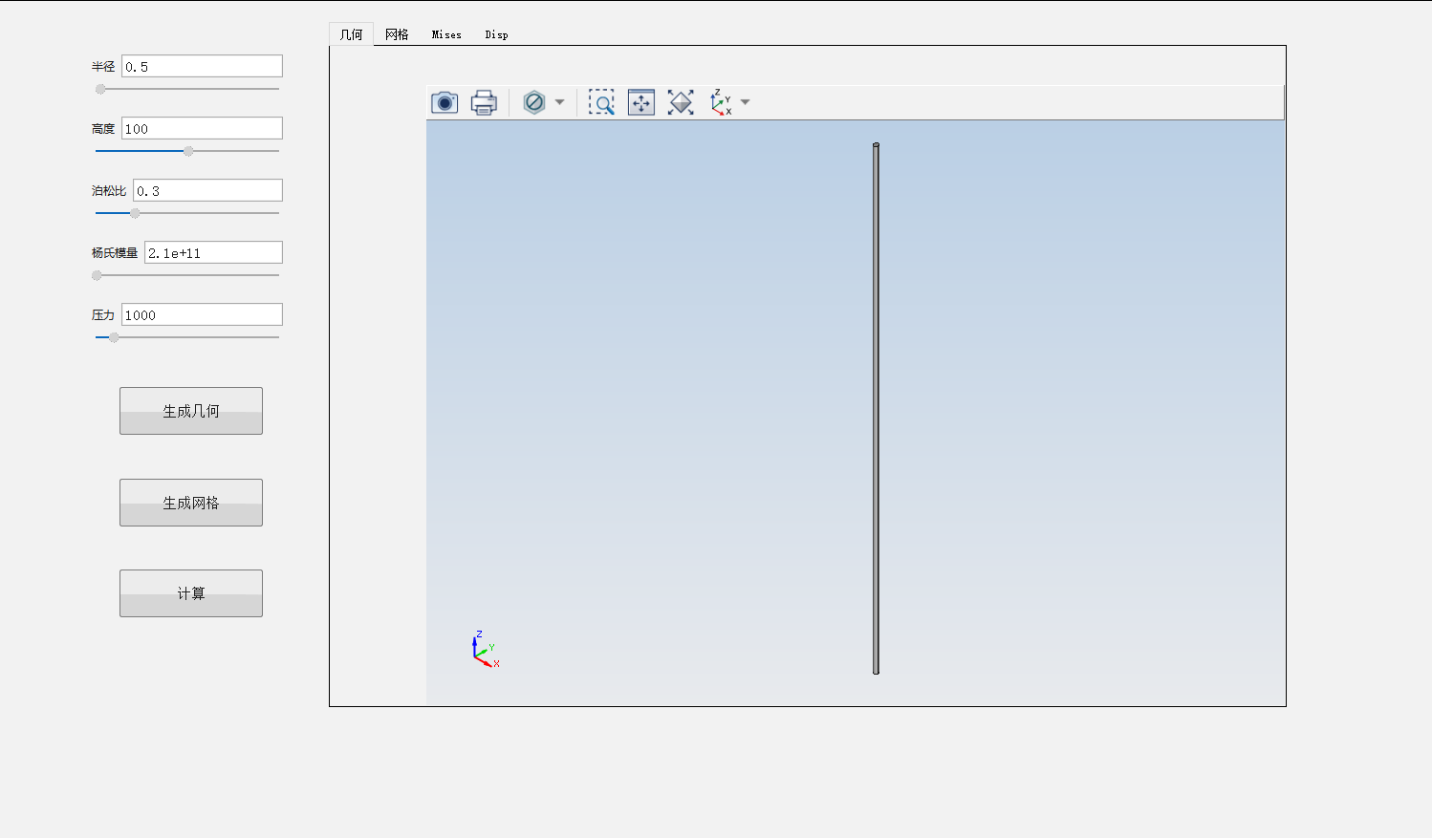Click the 半径 slider handle
The height and width of the screenshot is (838, 1432).
pyautogui.click(x=100, y=89)
